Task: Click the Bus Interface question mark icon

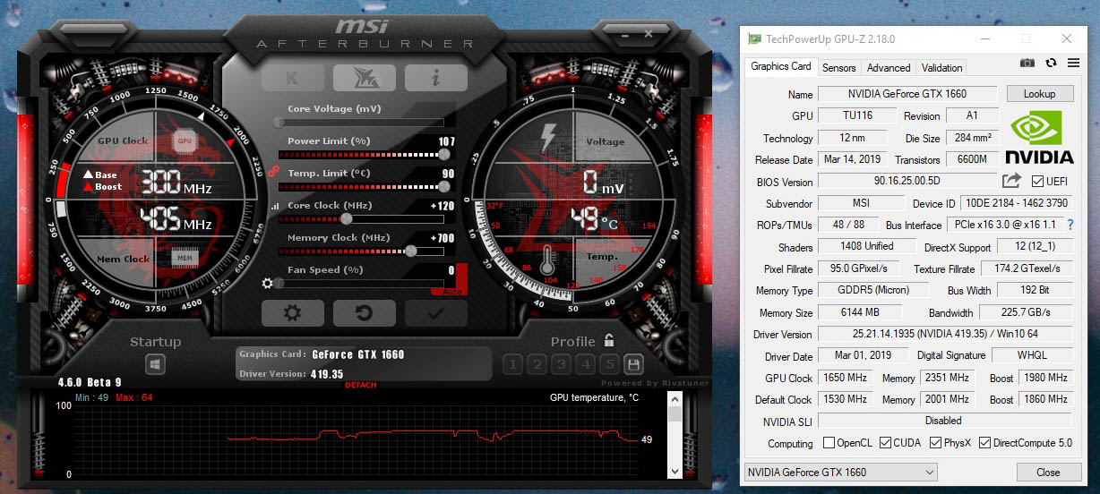Action: point(1070,225)
